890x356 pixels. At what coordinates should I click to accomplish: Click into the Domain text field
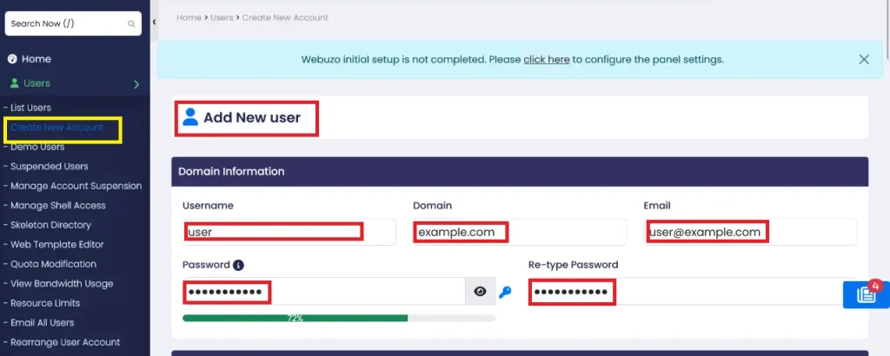point(519,232)
